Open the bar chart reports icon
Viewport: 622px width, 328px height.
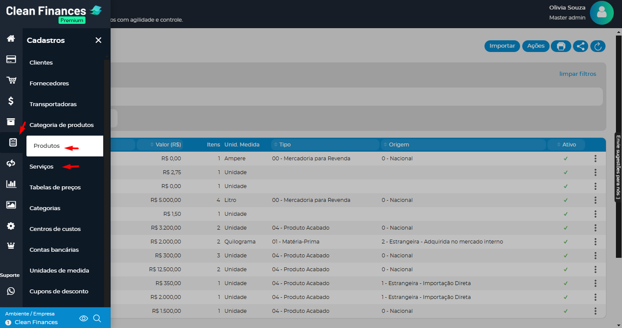tap(11, 184)
